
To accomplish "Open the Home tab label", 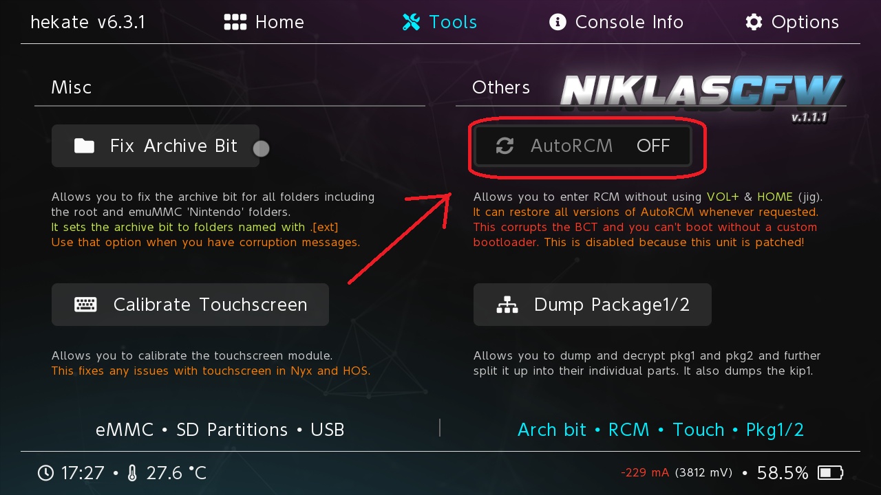I will tap(279, 23).
